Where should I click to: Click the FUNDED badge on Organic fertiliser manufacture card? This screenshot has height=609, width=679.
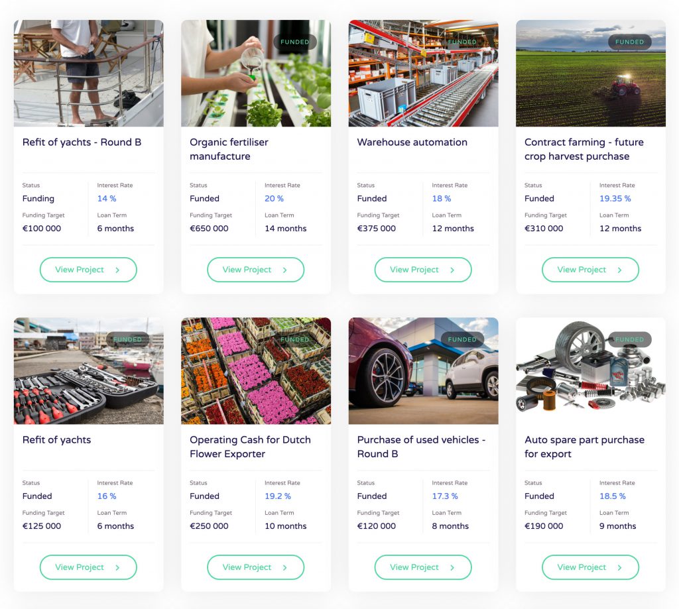pos(294,42)
